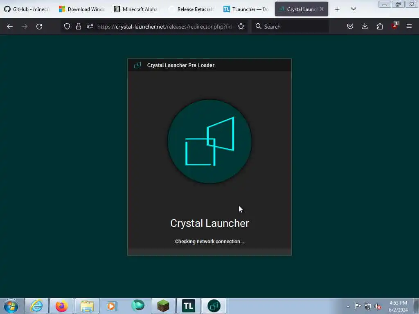Switch to the Release Betacraft tab

pyautogui.click(x=191, y=9)
